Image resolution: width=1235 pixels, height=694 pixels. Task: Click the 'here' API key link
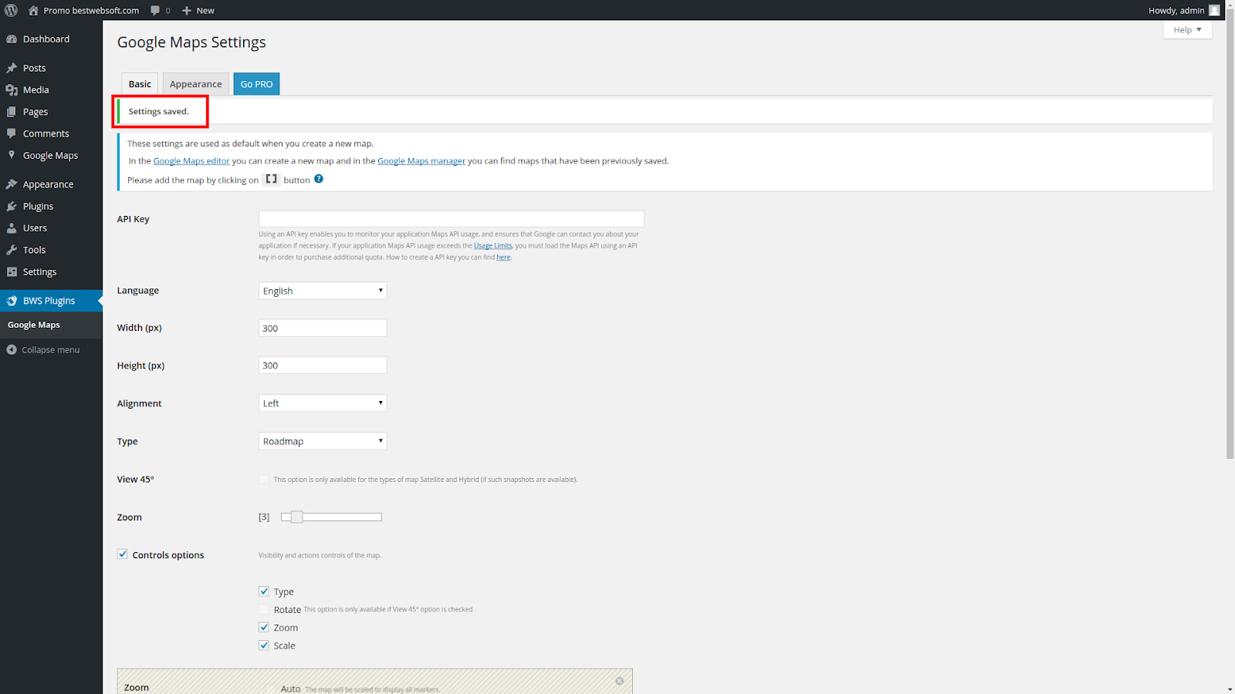[x=503, y=258]
